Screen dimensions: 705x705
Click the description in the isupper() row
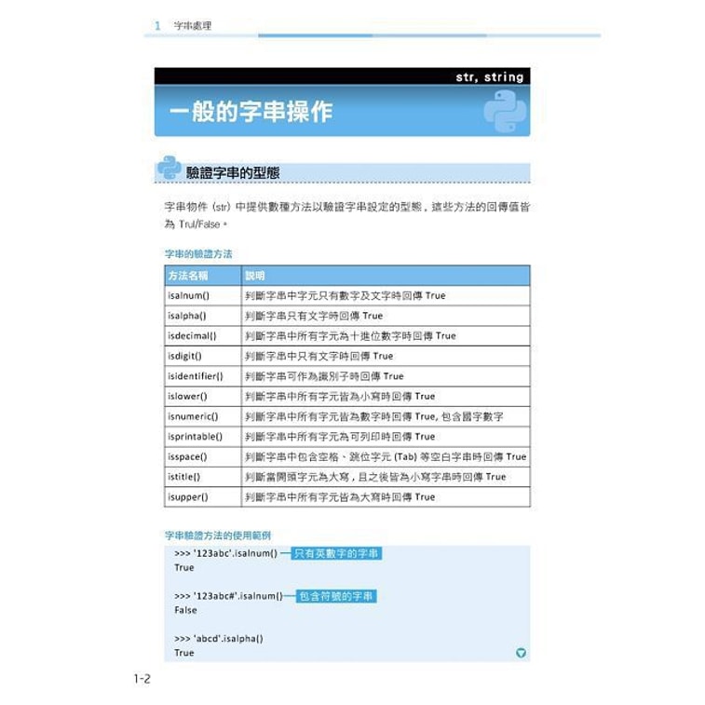(x=340, y=497)
